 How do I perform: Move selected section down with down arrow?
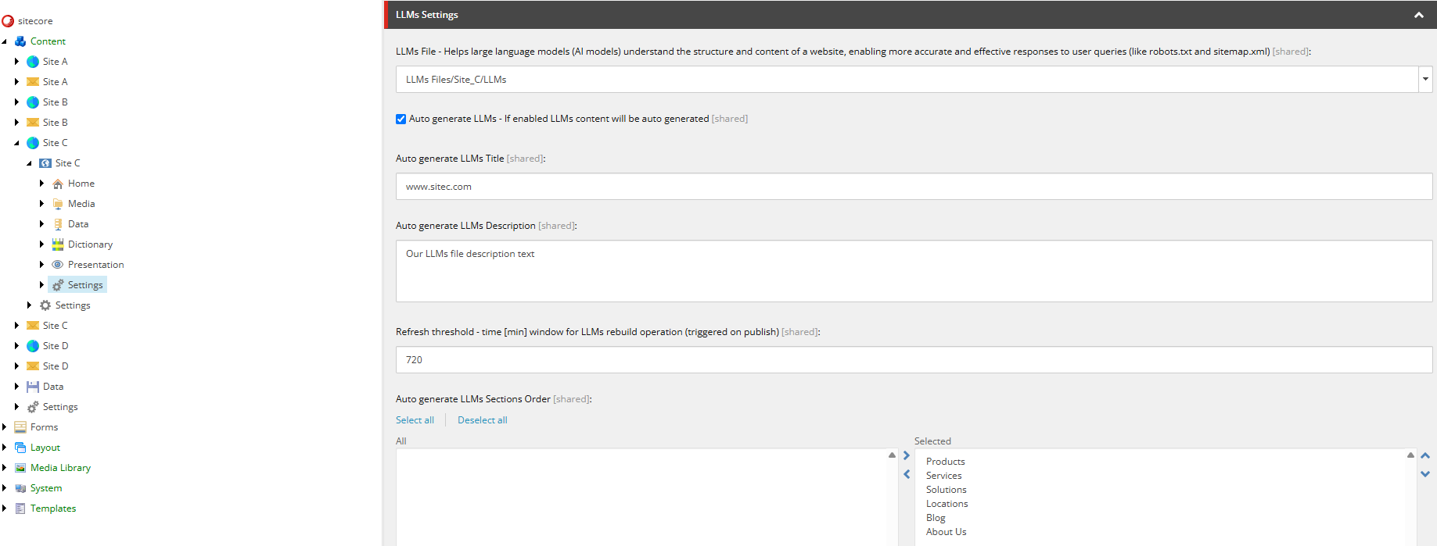[x=1425, y=474]
